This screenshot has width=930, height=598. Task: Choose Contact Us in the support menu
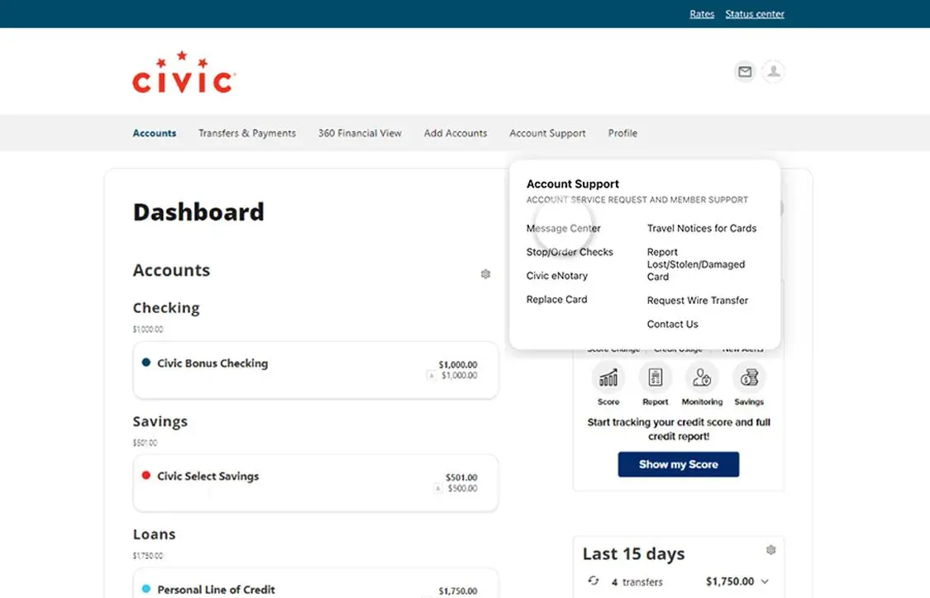coord(672,324)
